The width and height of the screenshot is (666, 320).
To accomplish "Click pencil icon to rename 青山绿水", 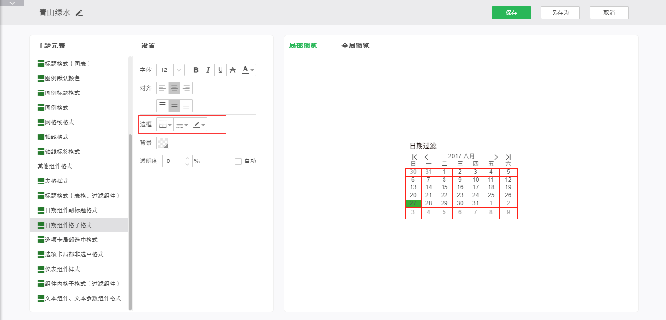I will 79,13.
